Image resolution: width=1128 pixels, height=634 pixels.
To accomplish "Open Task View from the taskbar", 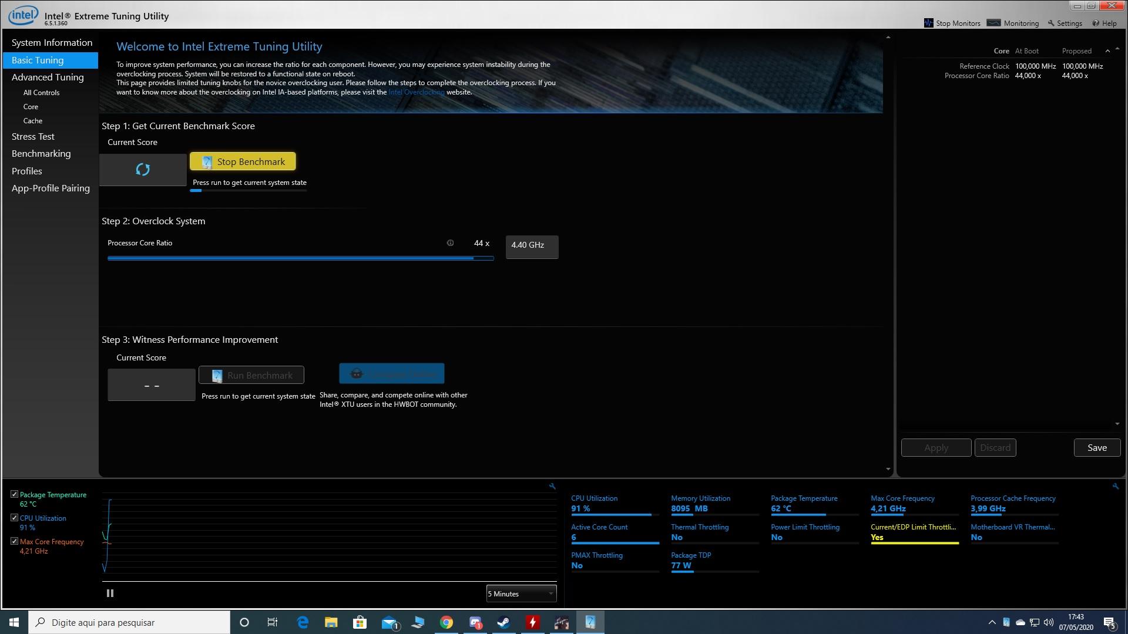I will point(273,622).
